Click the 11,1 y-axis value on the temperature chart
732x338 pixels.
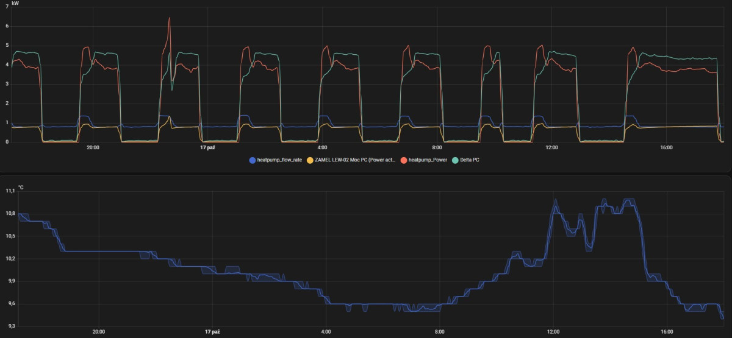(x=9, y=191)
